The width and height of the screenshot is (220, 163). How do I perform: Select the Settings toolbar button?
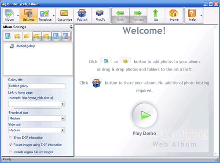click(29, 15)
